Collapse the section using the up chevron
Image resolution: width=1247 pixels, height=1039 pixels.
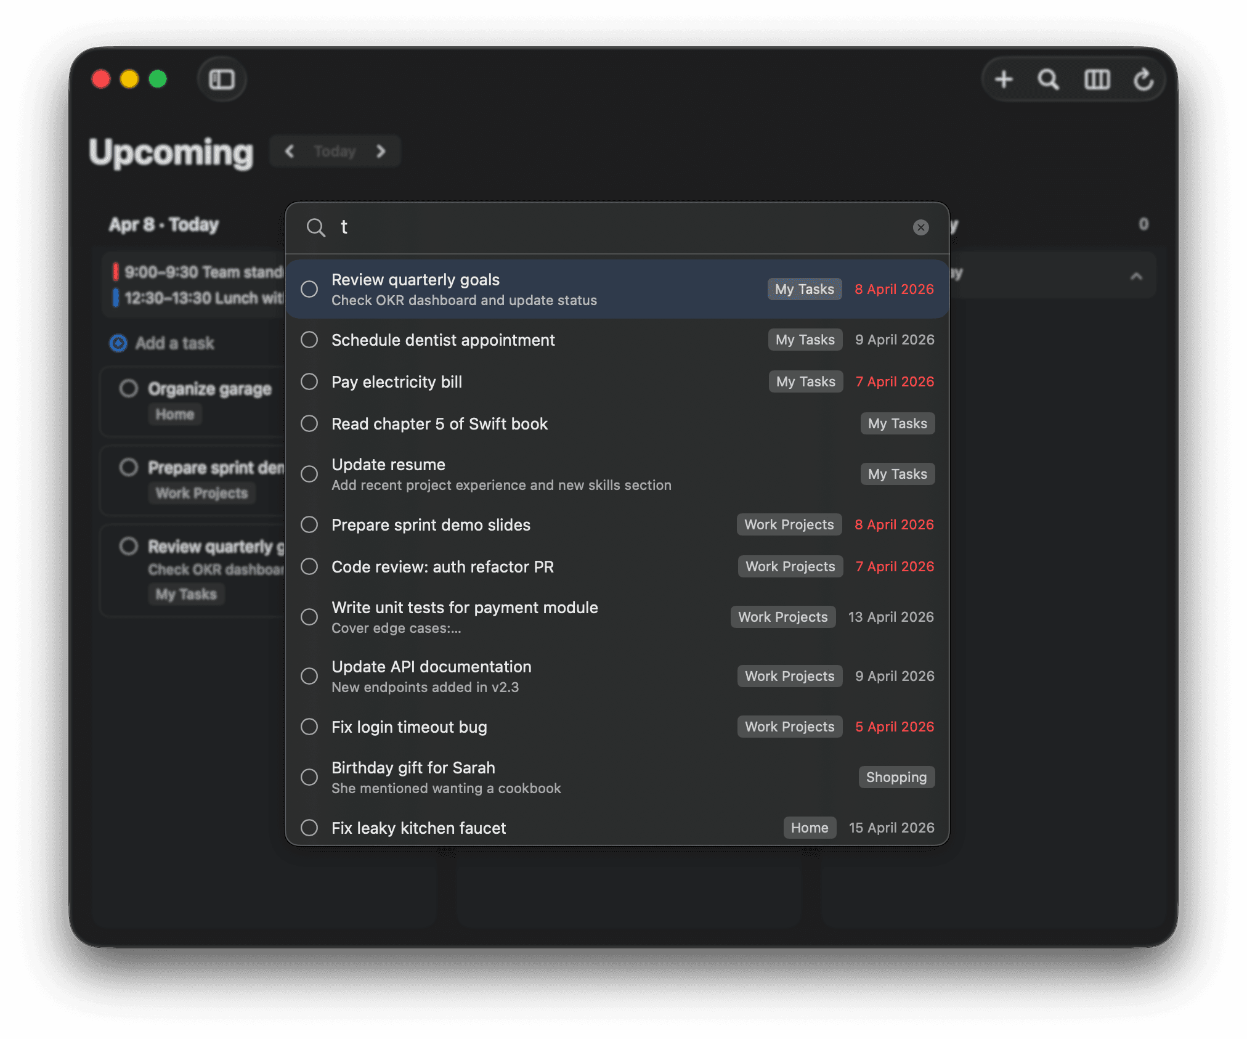point(1136,276)
